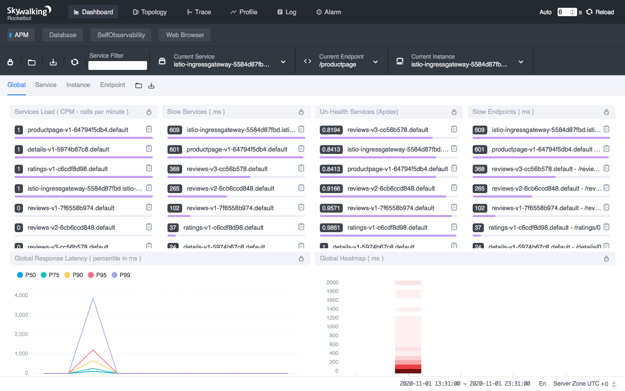This screenshot has width=625, height=391.
Task: Click the lock icon on Global Heatmap panel
Action: [x=606, y=259]
